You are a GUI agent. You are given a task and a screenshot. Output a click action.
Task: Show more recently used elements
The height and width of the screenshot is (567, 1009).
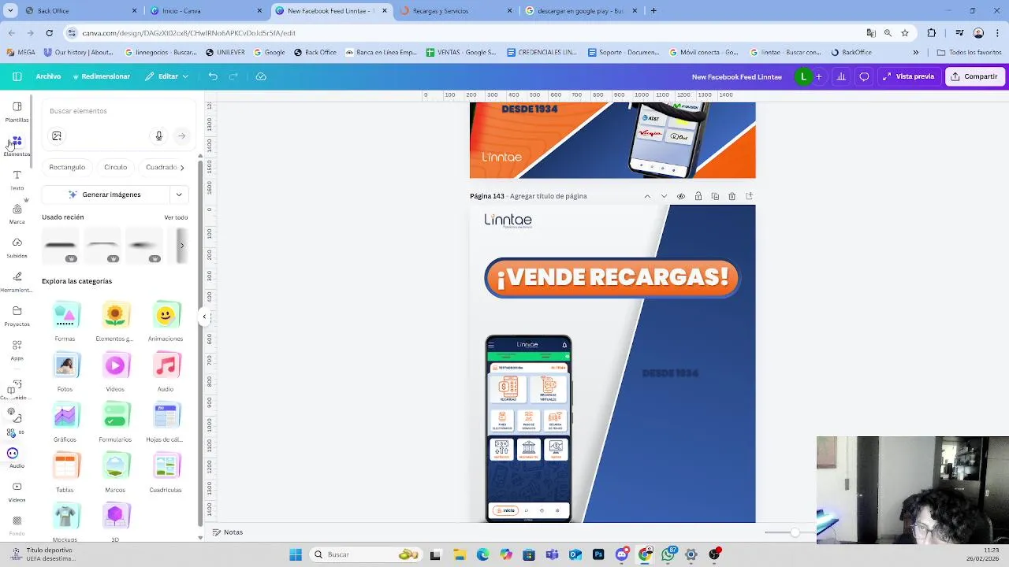182,246
